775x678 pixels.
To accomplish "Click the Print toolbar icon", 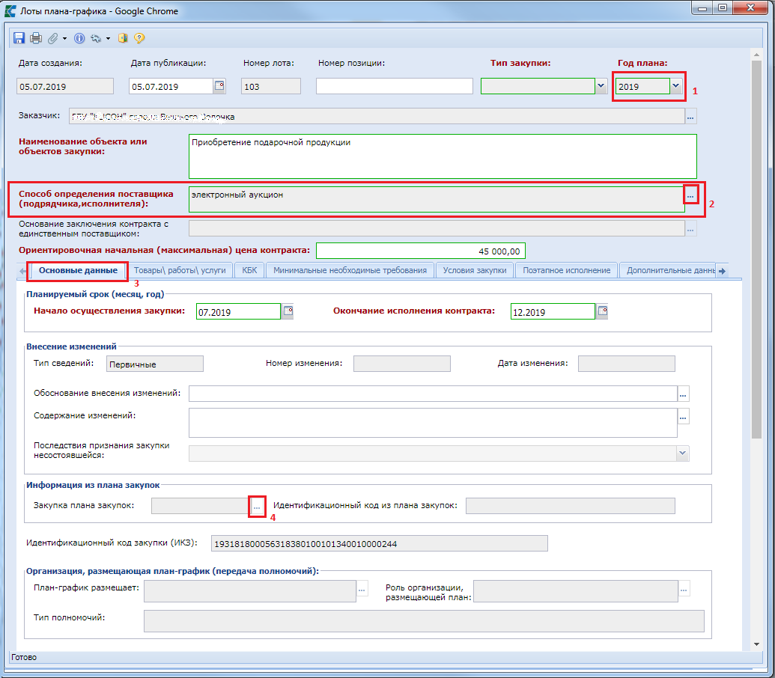I will pos(35,37).
